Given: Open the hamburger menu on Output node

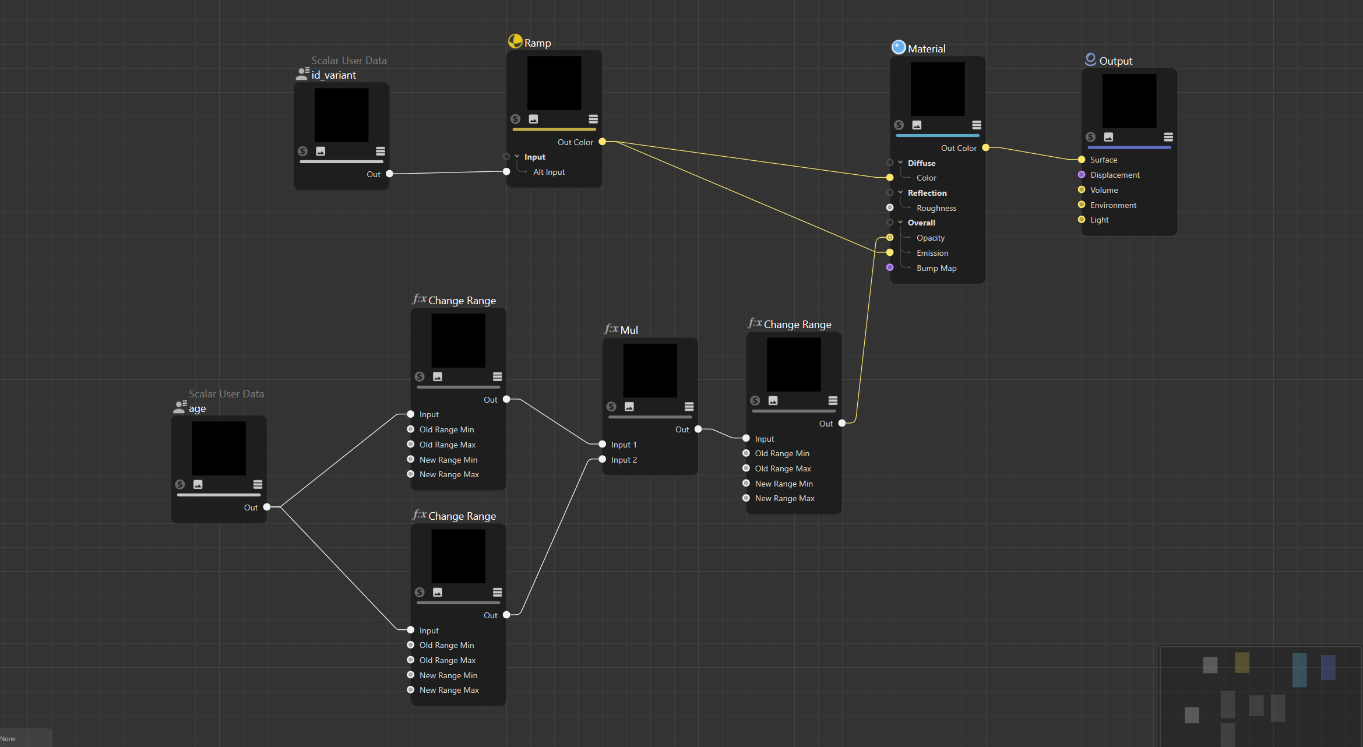Looking at the screenshot, I should point(1168,137).
